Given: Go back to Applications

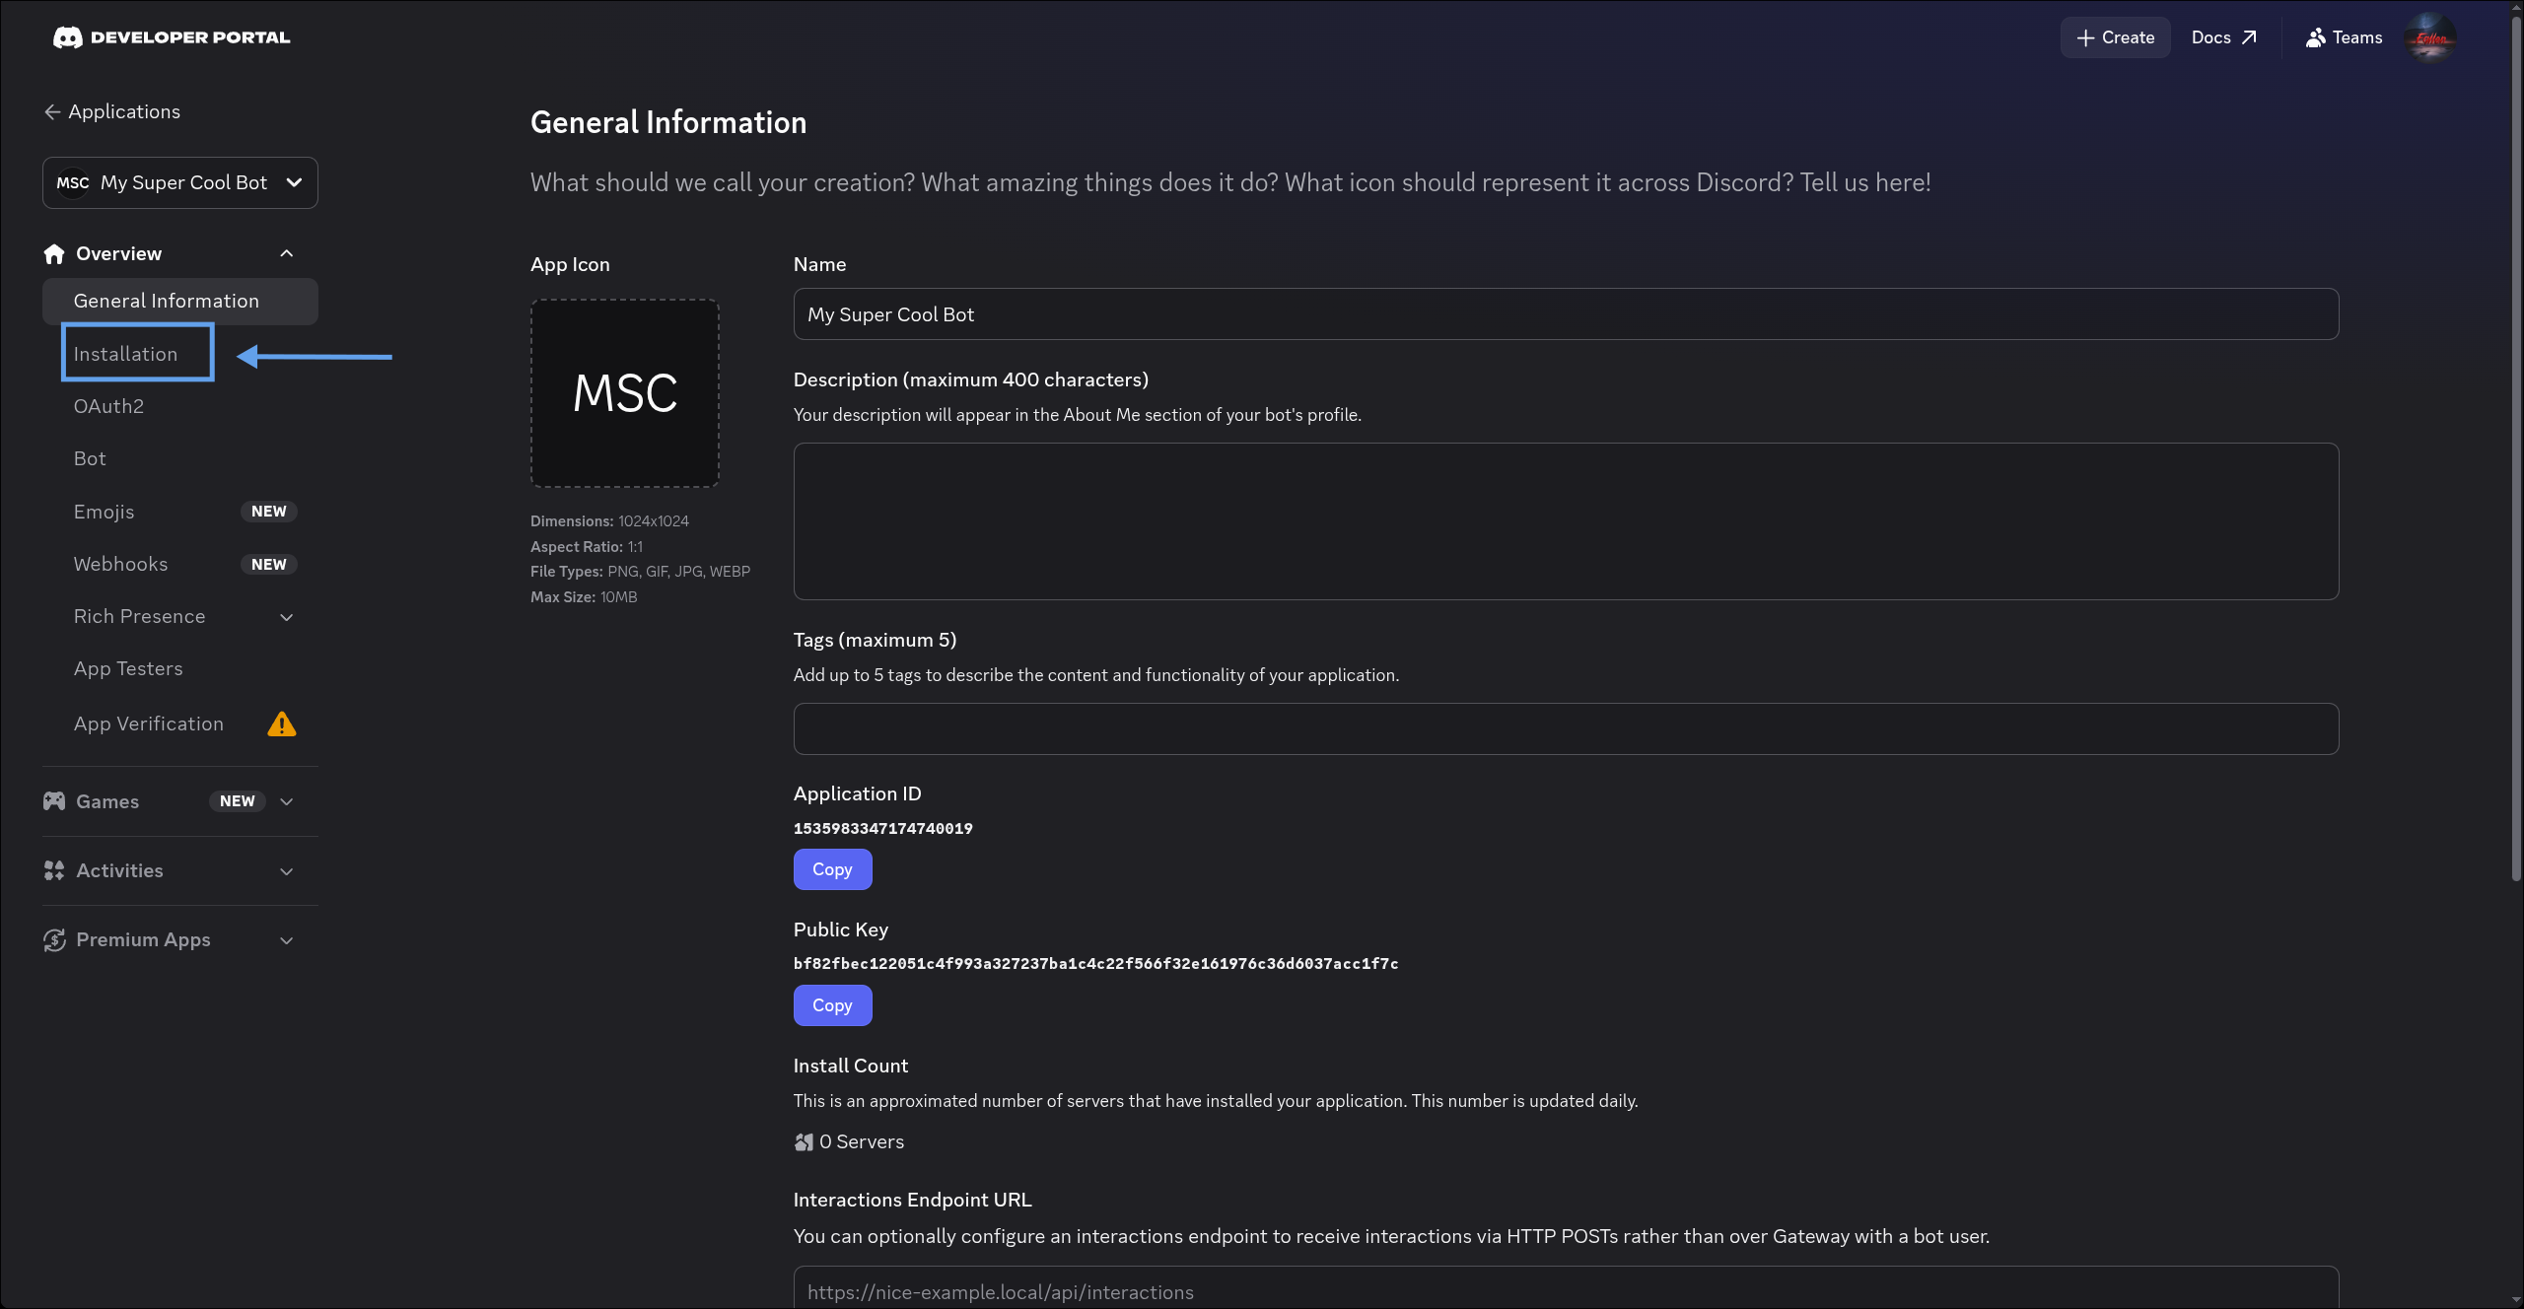Looking at the screenshot, I should pyautogui.click(x=111, y=112).
